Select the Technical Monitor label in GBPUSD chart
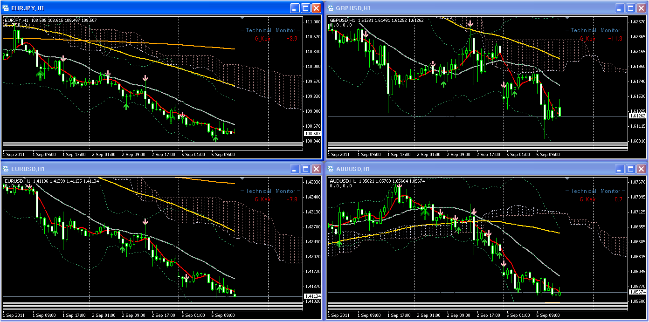This screenshot has width=649, height=322. pos(596,30)
